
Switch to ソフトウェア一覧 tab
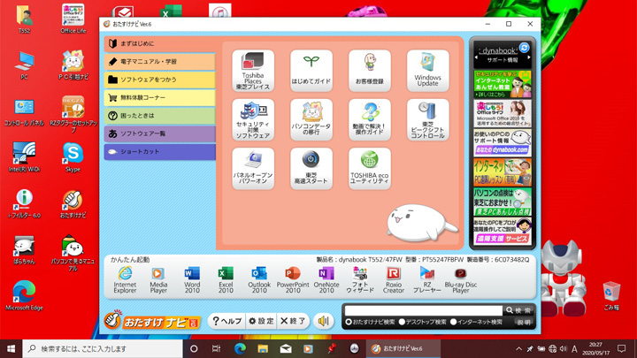click(x=159, y=133)
